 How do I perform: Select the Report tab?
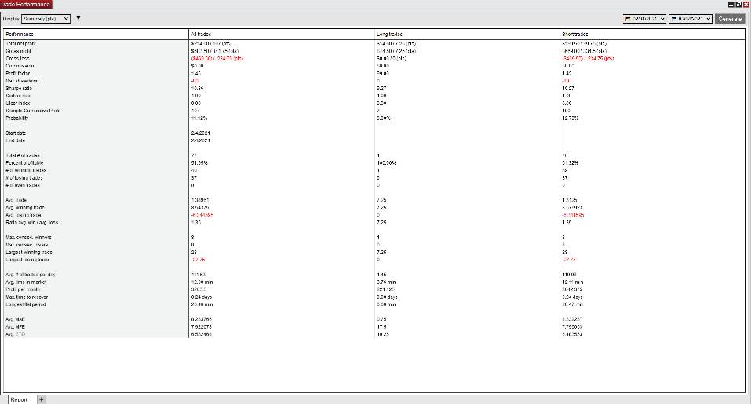pos(19,399)
